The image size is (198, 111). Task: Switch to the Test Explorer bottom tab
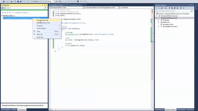coord(22,109)
